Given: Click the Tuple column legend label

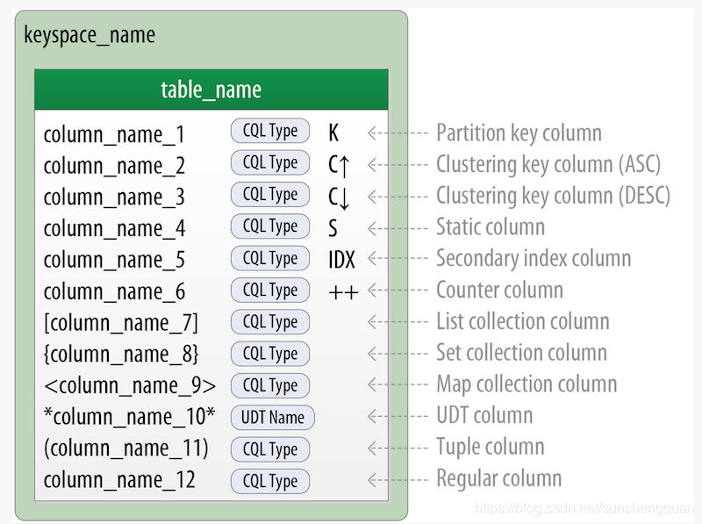Looking at the screenshot, I should click(491, 447).
